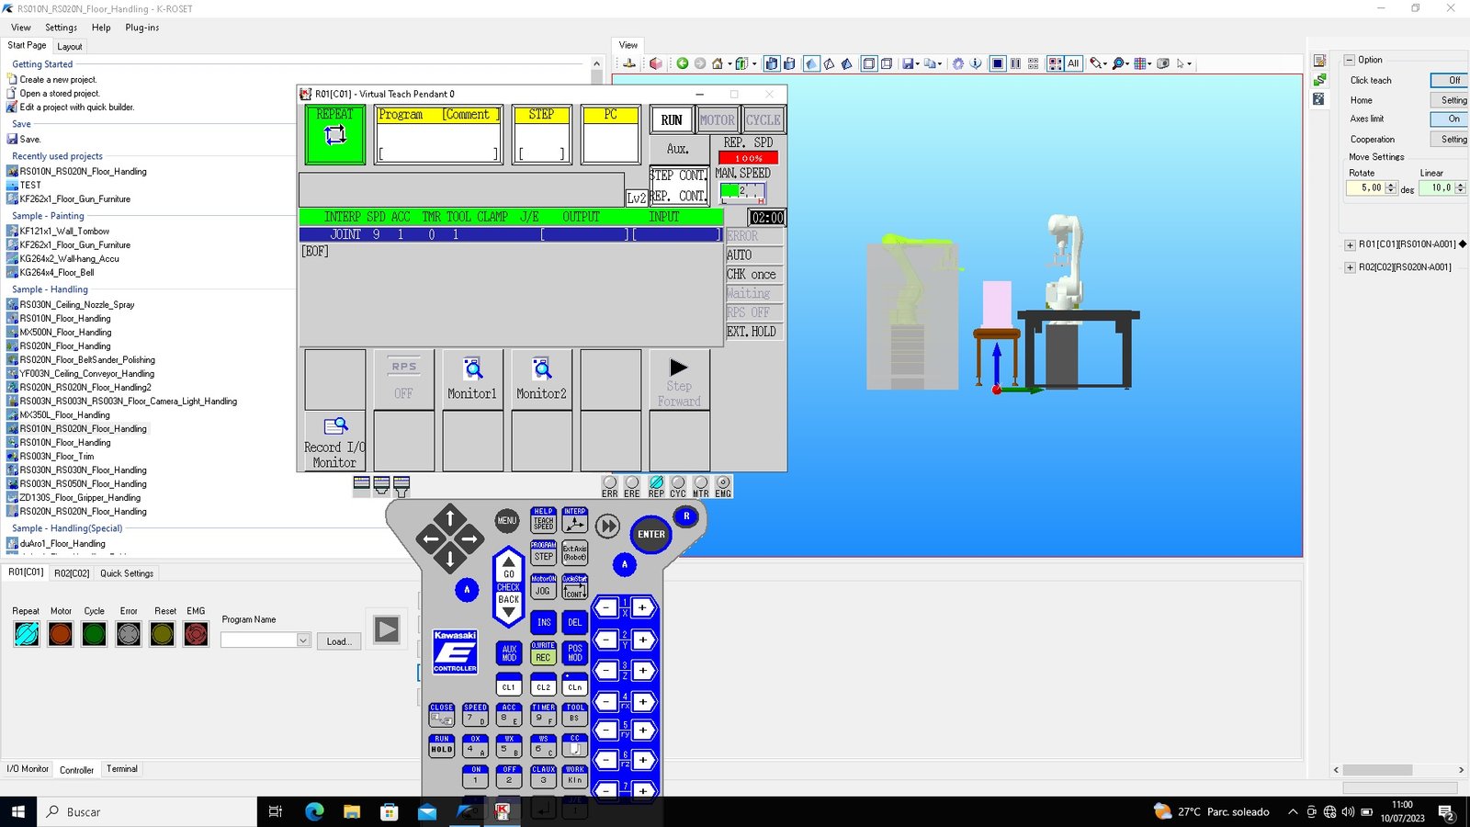Click the Monitor1 icon on teach pendant
The width and height of the screenshot is (1470, 827).
click(x=472, y=379)
